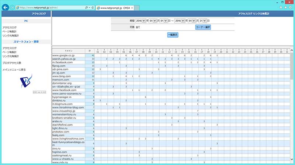Image resolution: width=295 pixels, height=165 pixels.
Task: Click the table scrollbar up arrow
Action: (292, 50)
